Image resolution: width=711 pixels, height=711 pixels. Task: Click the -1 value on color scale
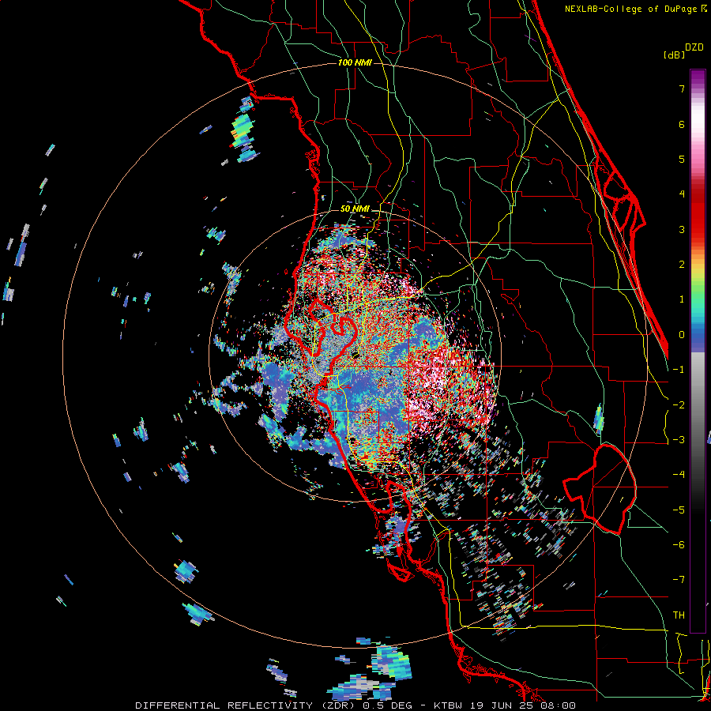[x=679, y=370]
